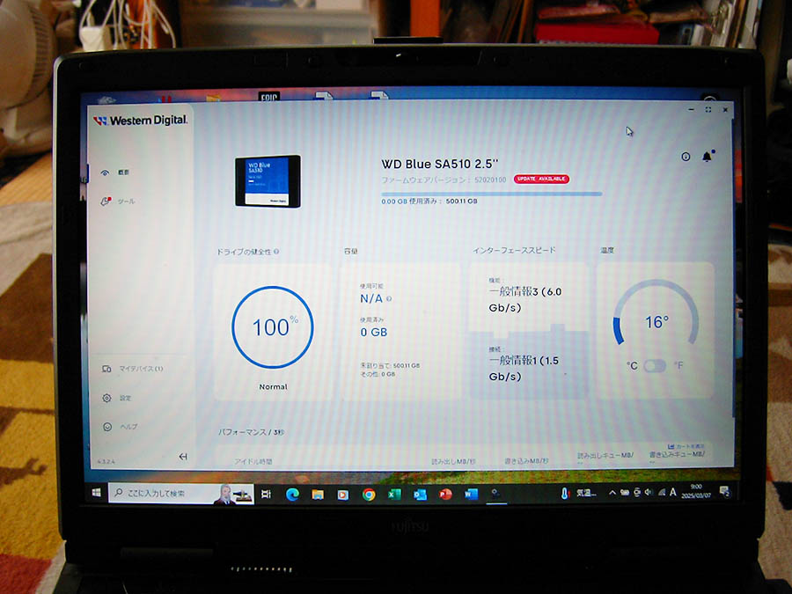Click the drive health help icon
Viewport: 792px width, 594px height.
[x=277, y=251]
